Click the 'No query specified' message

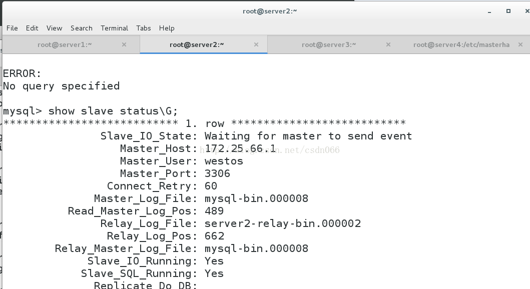61,86
